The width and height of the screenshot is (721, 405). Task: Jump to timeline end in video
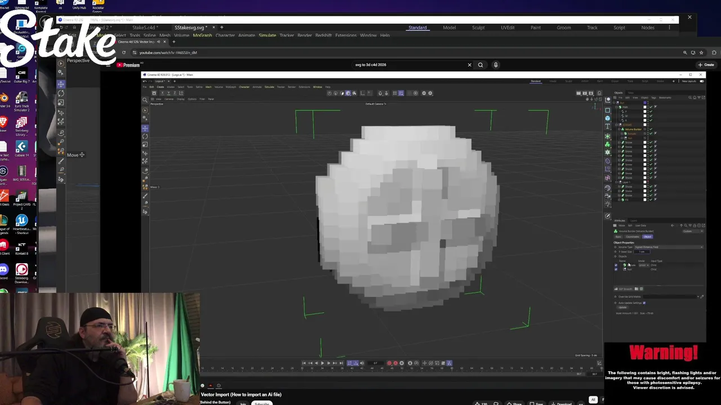pyautogui.click(x=341, y=363)
